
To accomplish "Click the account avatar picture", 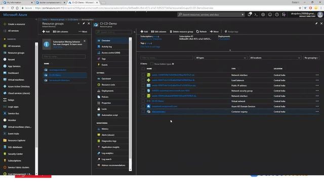I will (320, 15).
